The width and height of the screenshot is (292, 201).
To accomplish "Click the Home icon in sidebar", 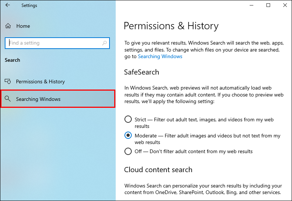I will 8,26.
